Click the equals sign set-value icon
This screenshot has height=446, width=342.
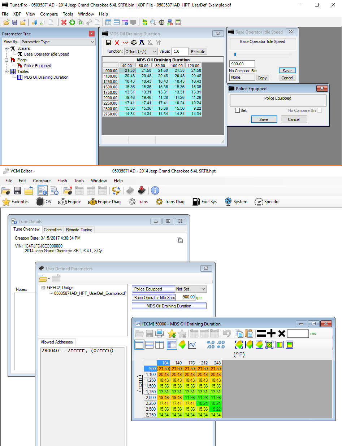261,333
